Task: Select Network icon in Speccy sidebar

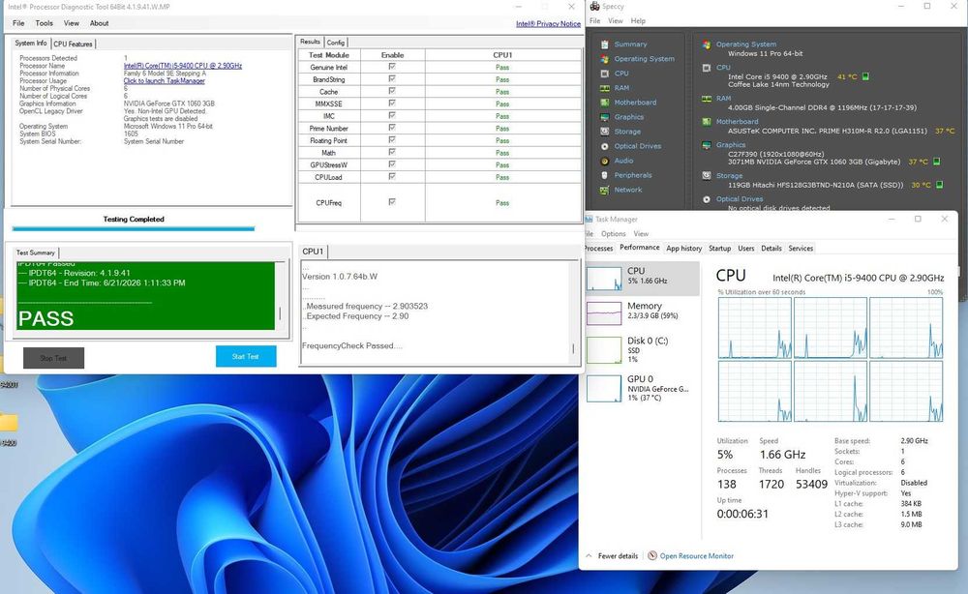Action: click(x=605, y=190)
